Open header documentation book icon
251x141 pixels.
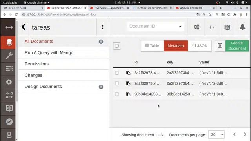coord(227,27)
